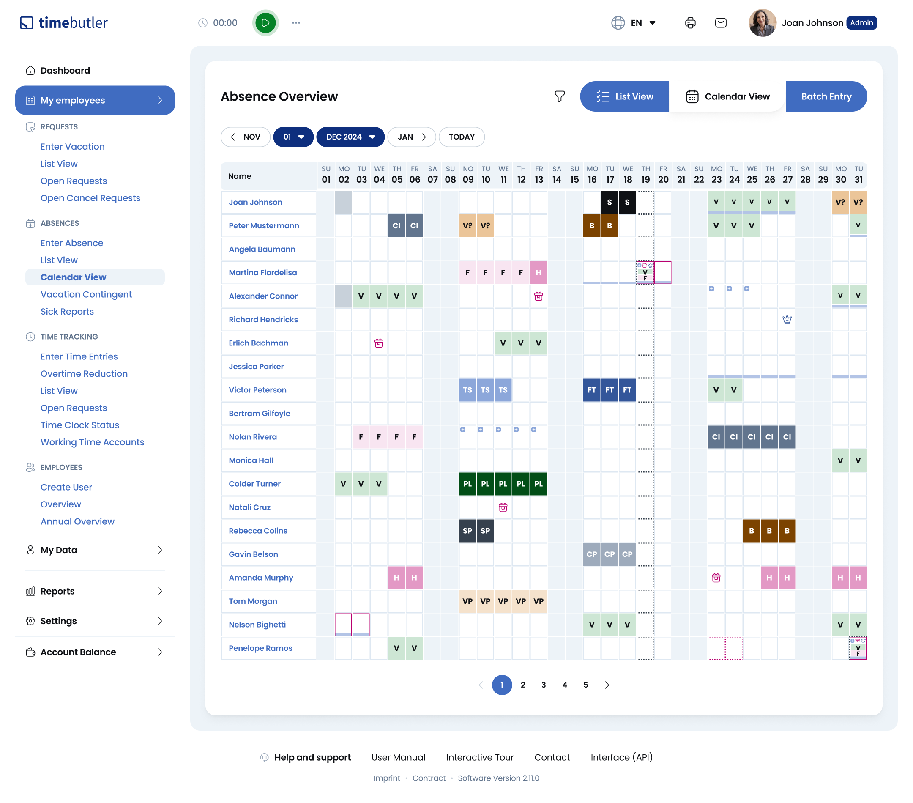Screen dimensions: 913x803
Task: Open the mail envelope icon
Action: coord(721,23)
